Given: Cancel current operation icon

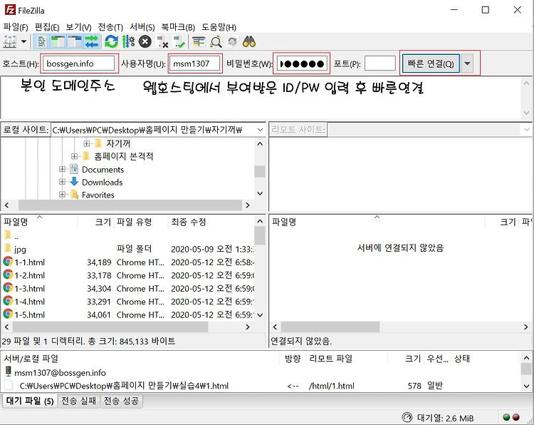Looking at the screenshot, I should (145, 41).
